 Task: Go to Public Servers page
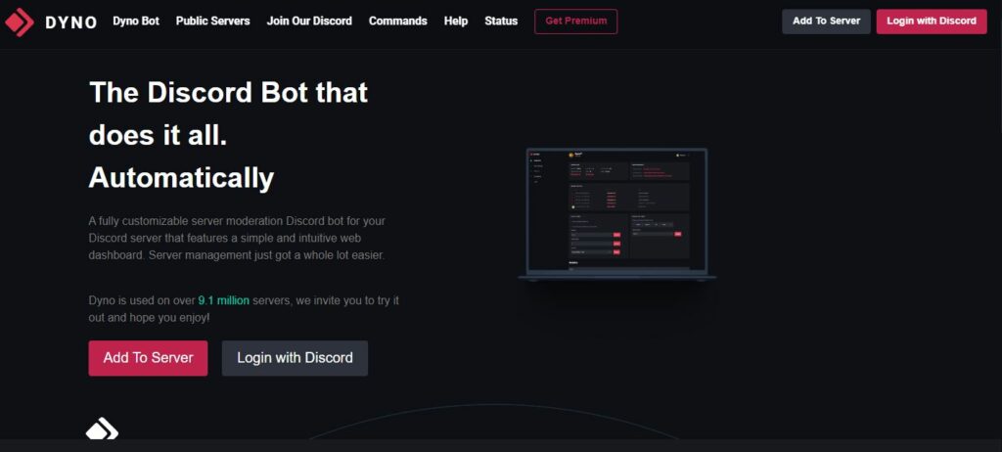[212, 22]
